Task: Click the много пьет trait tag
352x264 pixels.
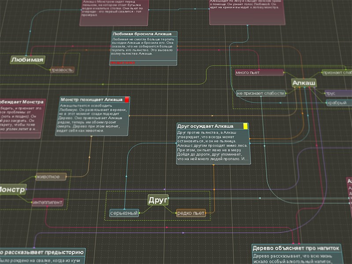Action: coord(253,73)
